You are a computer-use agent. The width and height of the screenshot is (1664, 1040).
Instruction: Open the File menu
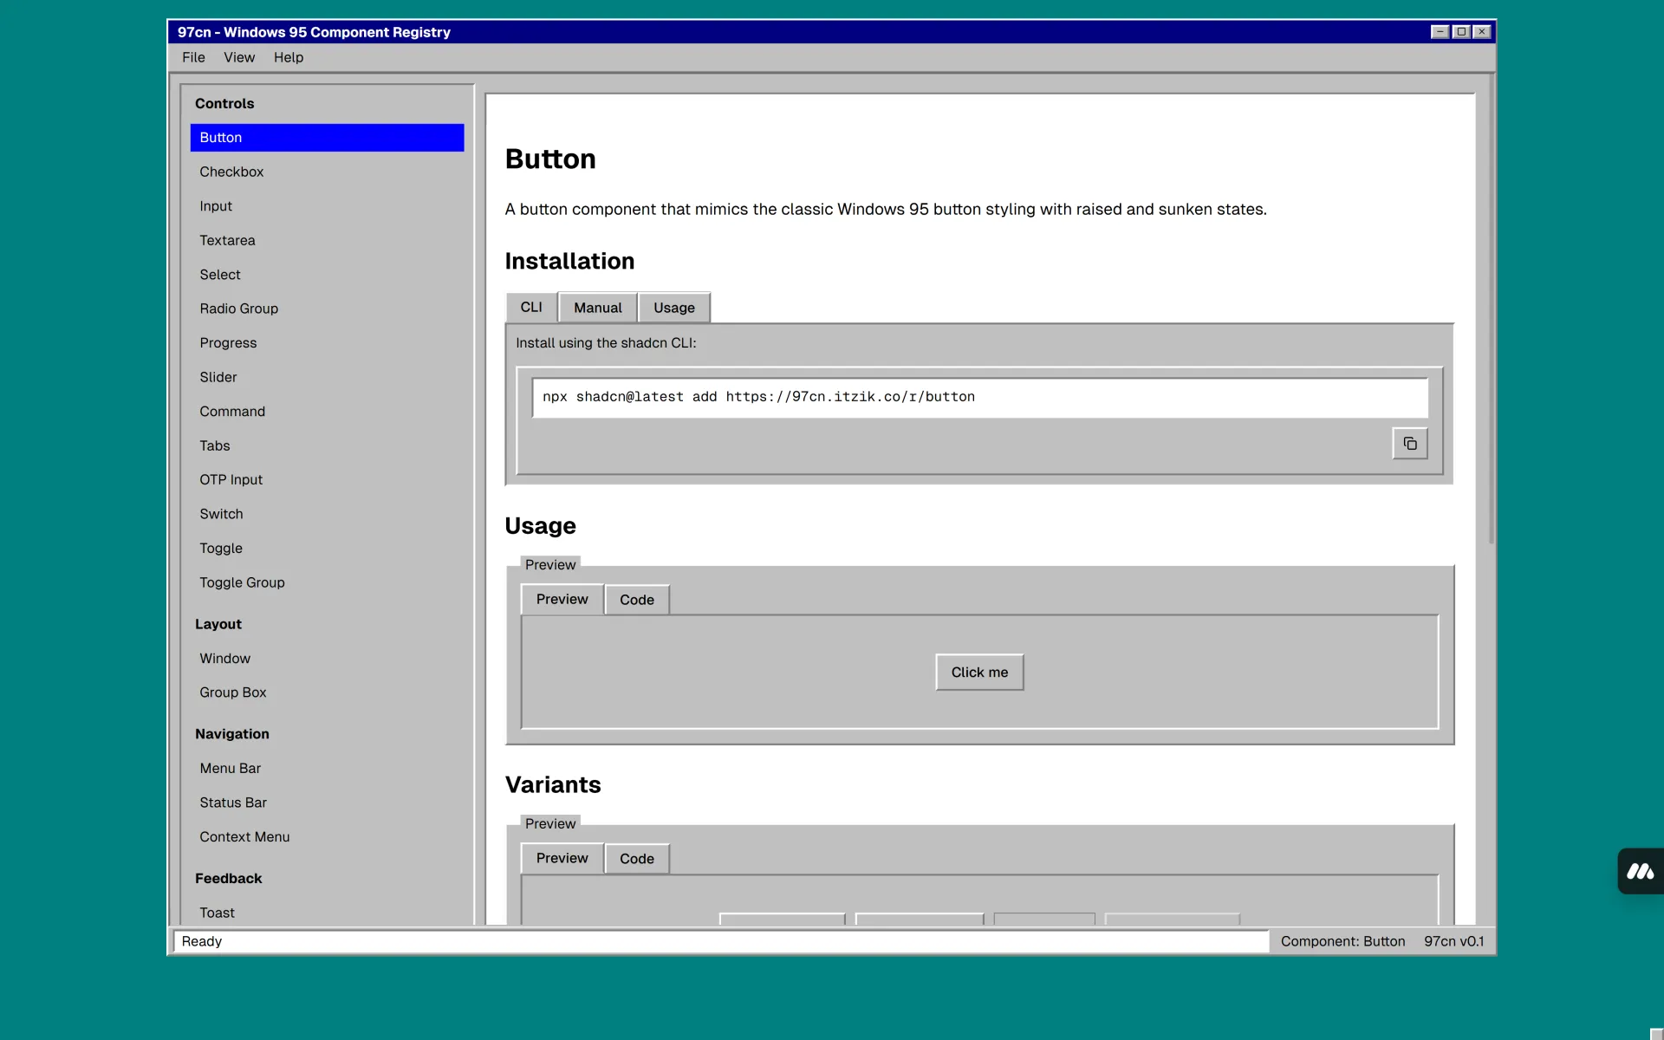[x=193, y=57]
